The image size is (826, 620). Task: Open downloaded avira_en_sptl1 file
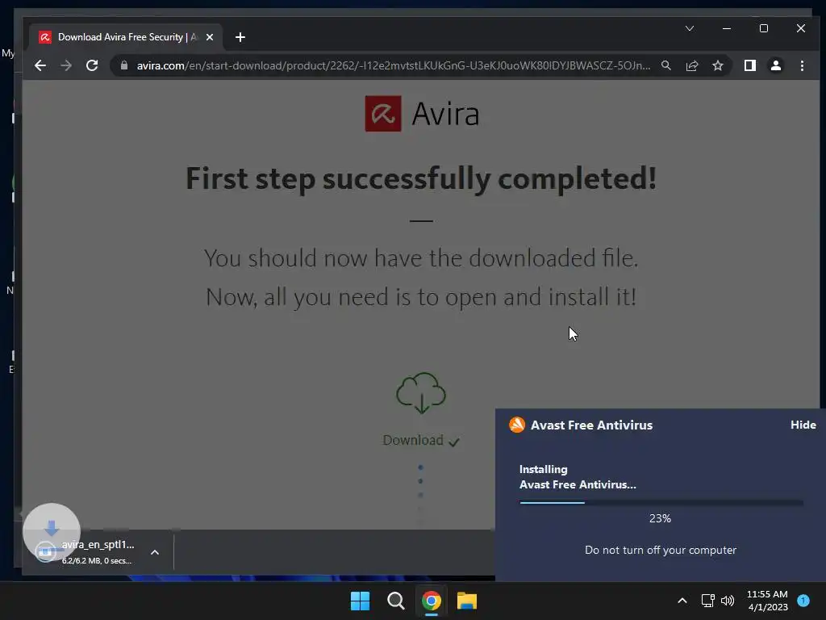coord(87,551)
